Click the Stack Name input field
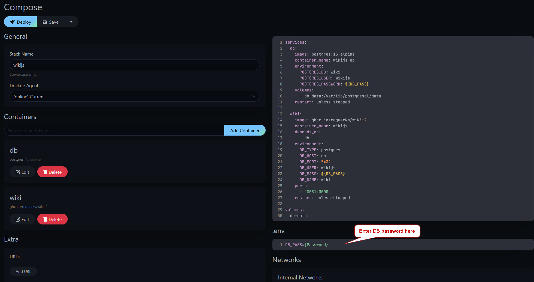The height and width of the screenshot is (282, 534). click(x=135, y=65)
